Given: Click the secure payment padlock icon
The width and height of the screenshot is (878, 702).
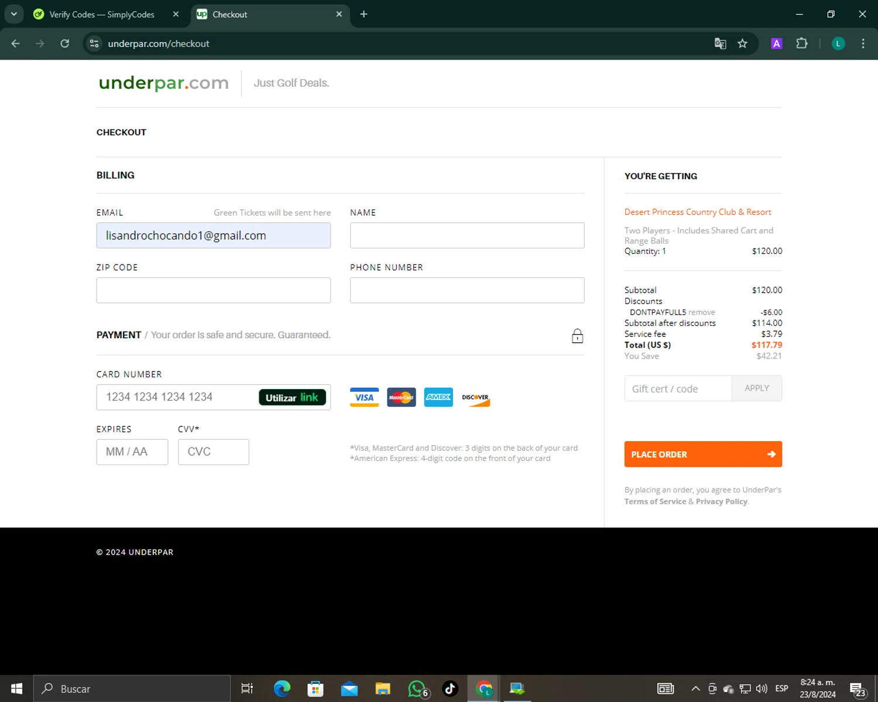Looking at the screenshot, I should click(x=577, y=336).
